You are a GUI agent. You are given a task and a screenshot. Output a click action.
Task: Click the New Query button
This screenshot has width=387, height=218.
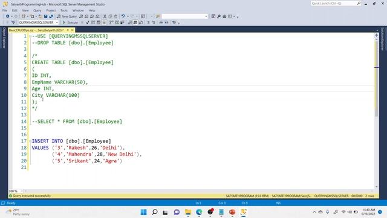pos(67,16)
